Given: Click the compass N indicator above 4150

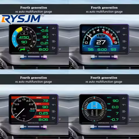Looking at the screenshot, I should pyautogui.click(x=24, y=33).
